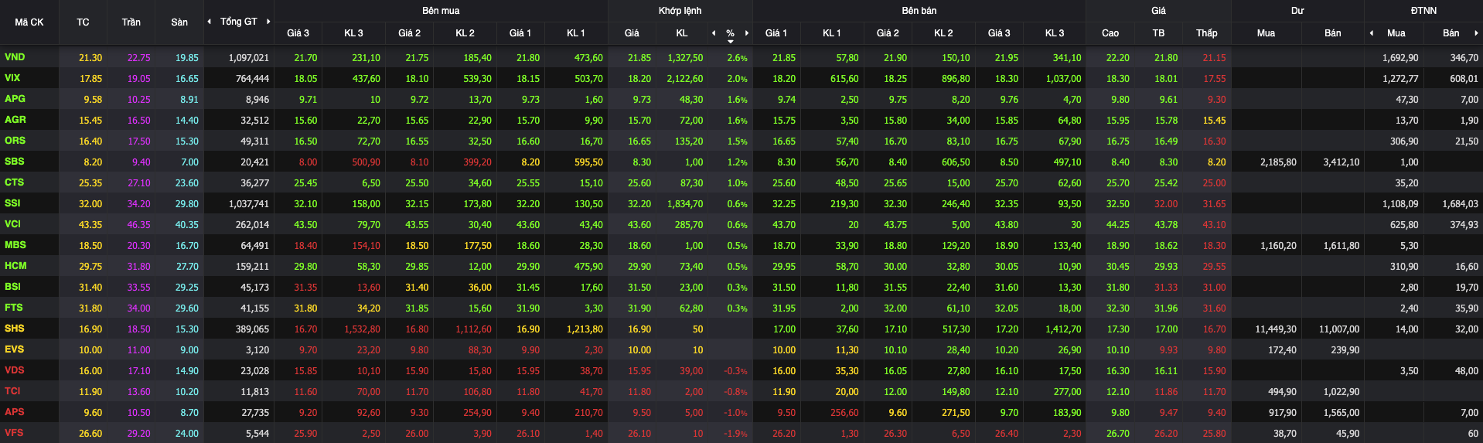Click MBS high price 18.90
Image resolution: width=1483 pixels, height=443 pixels.
pos(1118,246)
